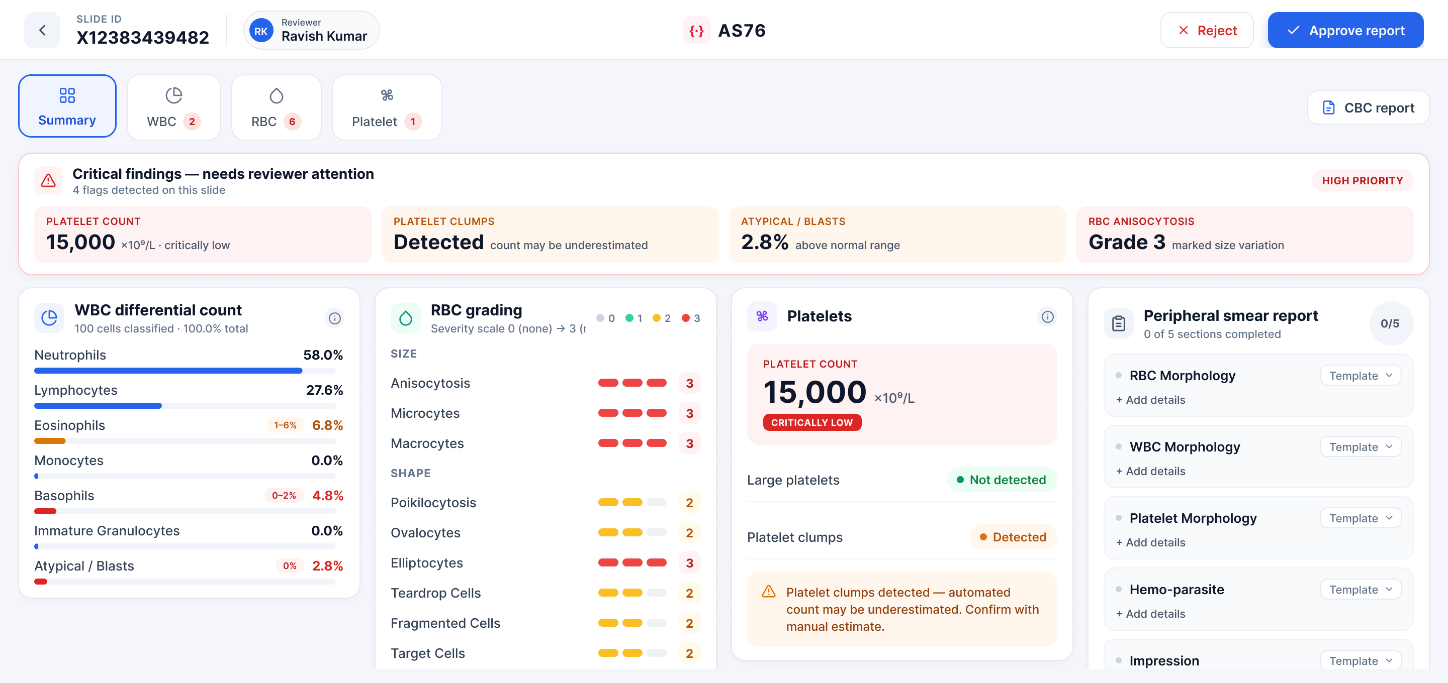Open Hemo-parasite Template dropdown
This screenshot has height=683, width=1448.
coord(1361,589)
